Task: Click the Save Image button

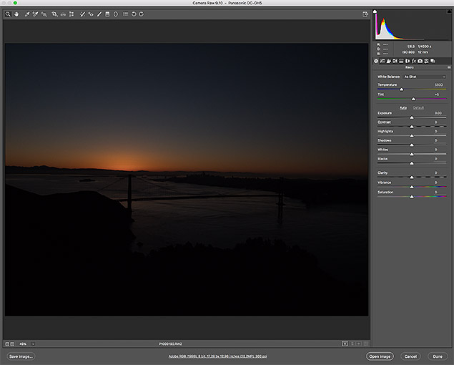Action: (x=21, y=356)
